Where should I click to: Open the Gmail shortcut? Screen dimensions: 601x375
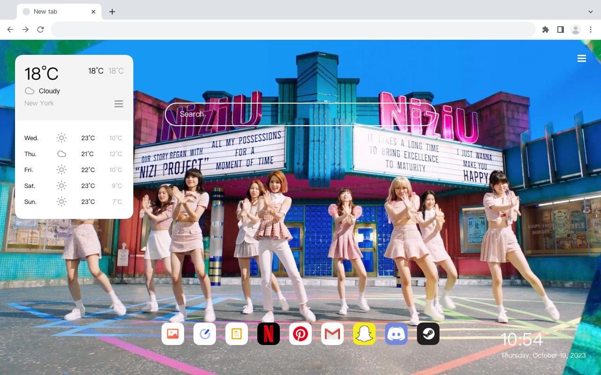tap(332, 334)
